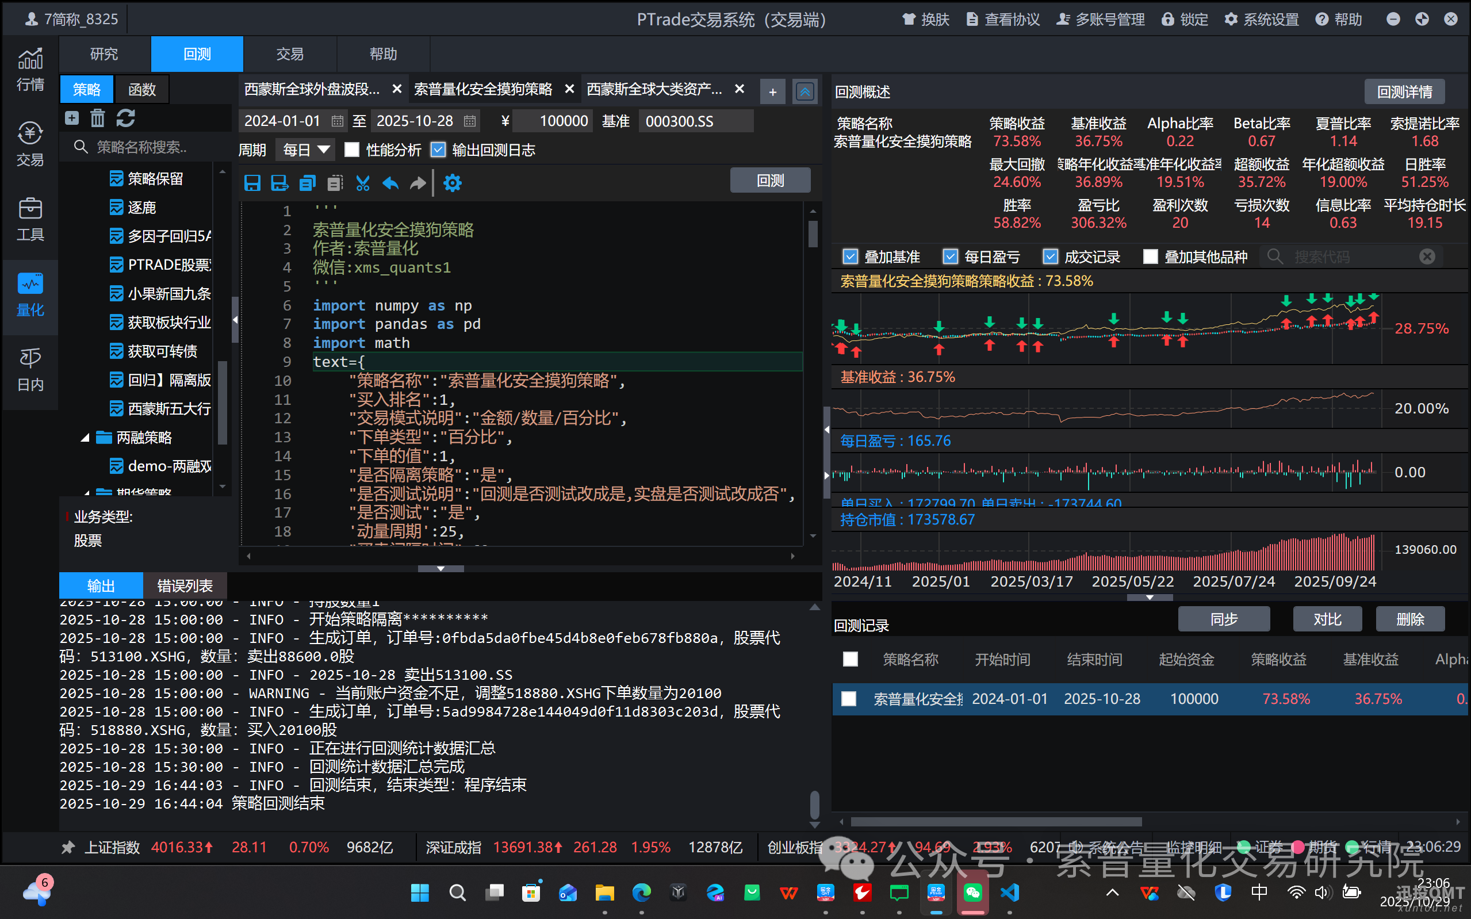
Task: Enable the 性能分析 checkbox
Action: (x=352, y=150)
